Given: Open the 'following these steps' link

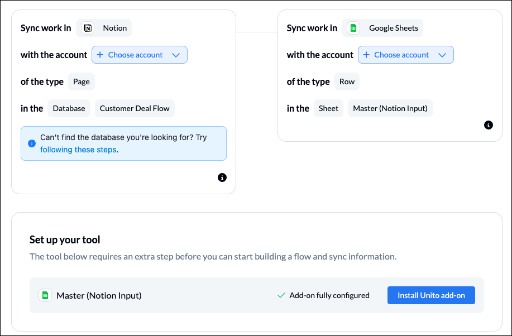Looking at the screenshot, I should (78, 150).
